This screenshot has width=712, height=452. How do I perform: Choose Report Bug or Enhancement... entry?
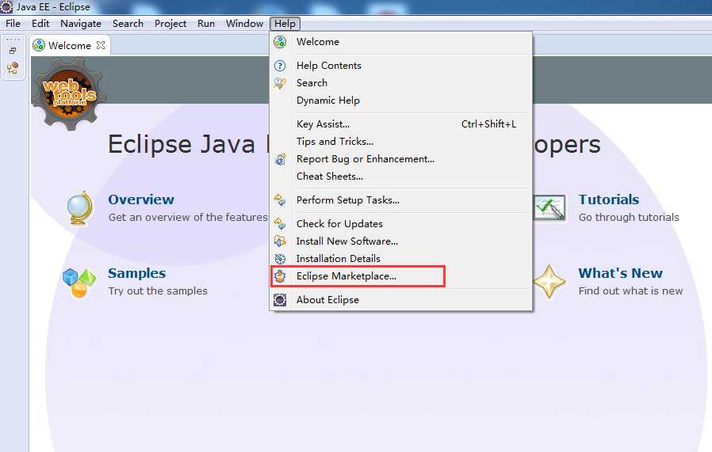point(400,159)
